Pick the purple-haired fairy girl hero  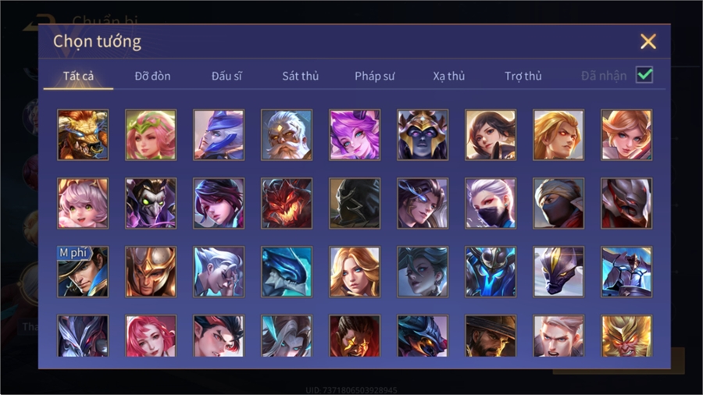[x=355, y=135]
